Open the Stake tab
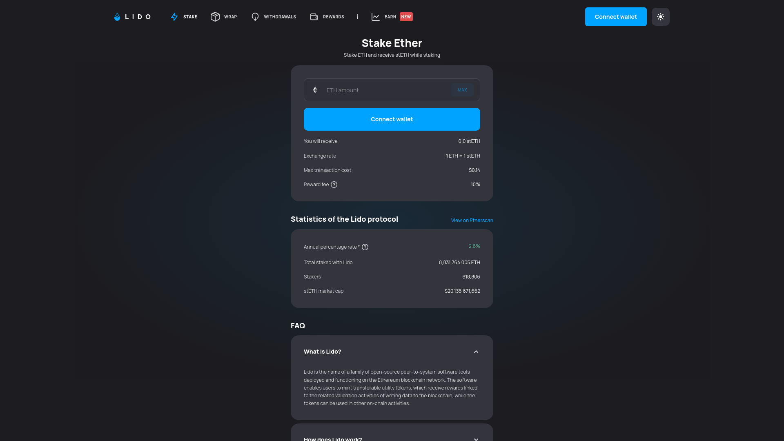784x441 pixels. pyautogui.click(x=184, y=17)
